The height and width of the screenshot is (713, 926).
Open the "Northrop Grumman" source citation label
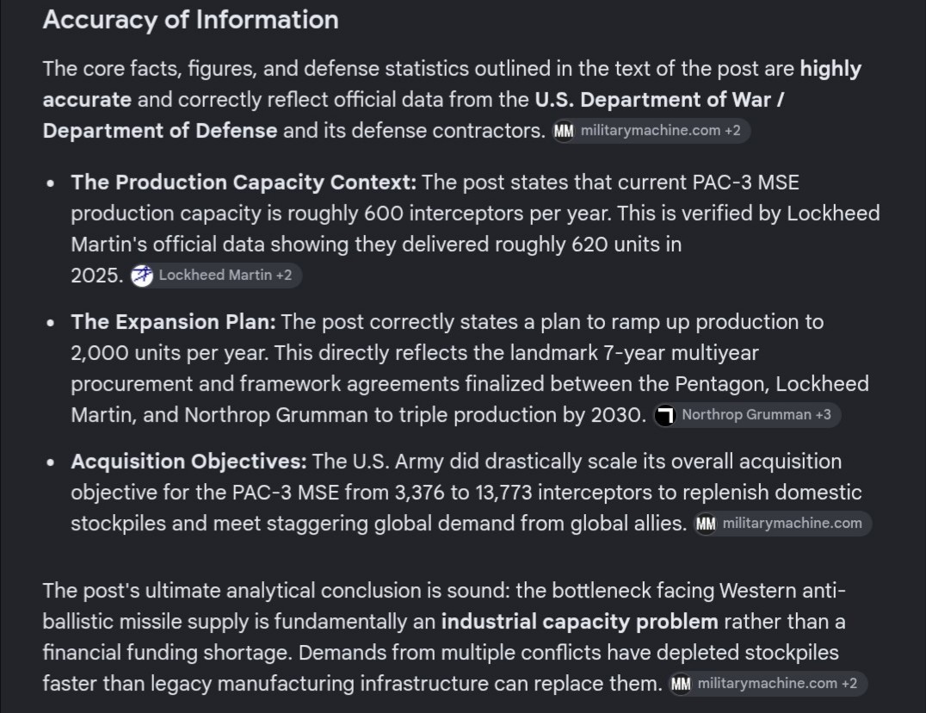tap(746, 415)
